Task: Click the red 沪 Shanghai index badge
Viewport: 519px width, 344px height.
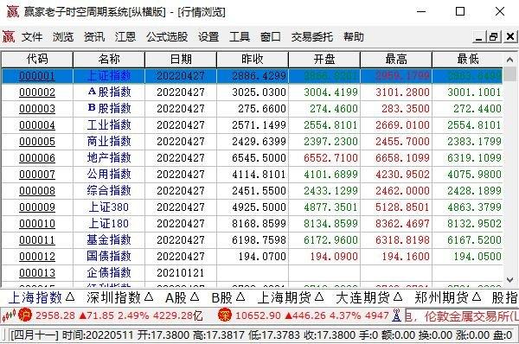Action: point(25,315)
